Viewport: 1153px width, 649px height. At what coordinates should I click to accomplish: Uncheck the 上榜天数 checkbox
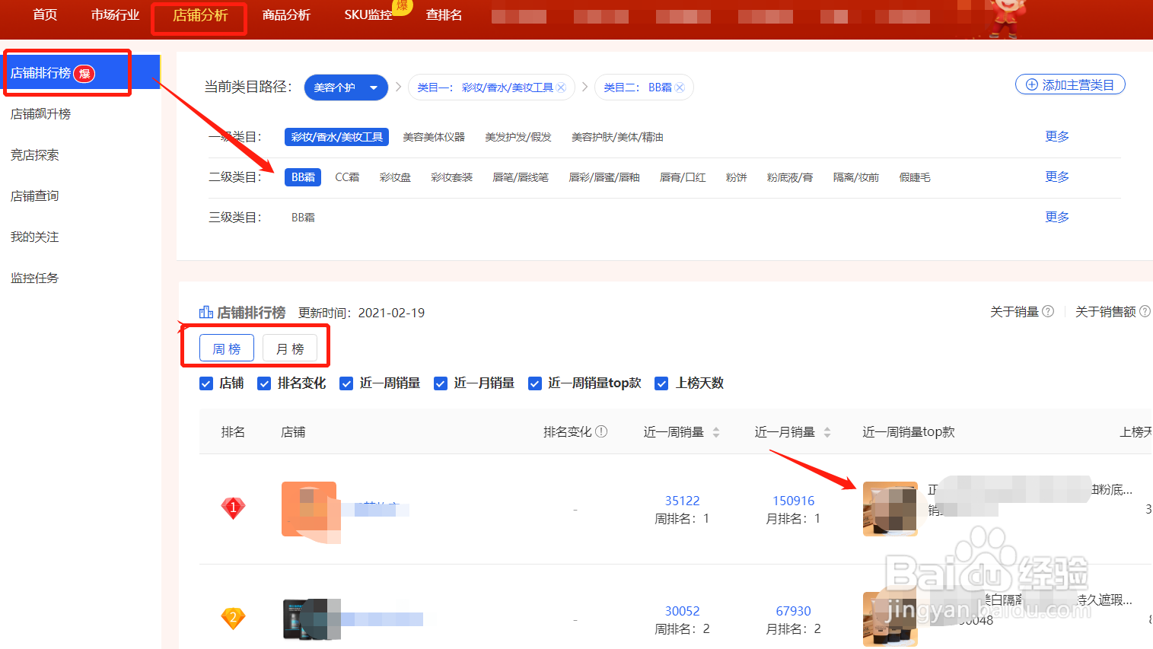(x=661, y=383)
